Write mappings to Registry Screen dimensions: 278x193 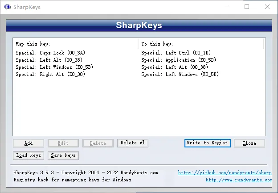[208, 143]
